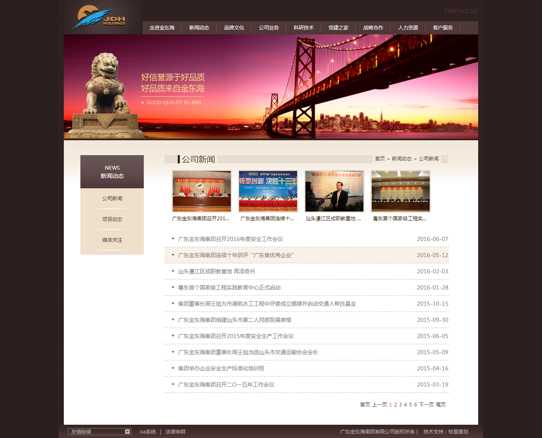Jump to last page with 尾页

[441, 405]
